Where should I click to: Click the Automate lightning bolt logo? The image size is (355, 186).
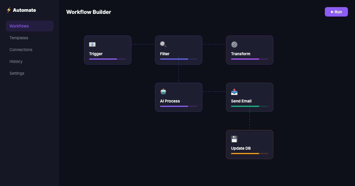point(9,10)
